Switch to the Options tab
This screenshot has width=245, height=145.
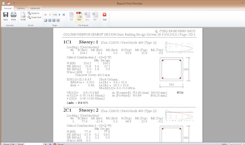(21, 8)
